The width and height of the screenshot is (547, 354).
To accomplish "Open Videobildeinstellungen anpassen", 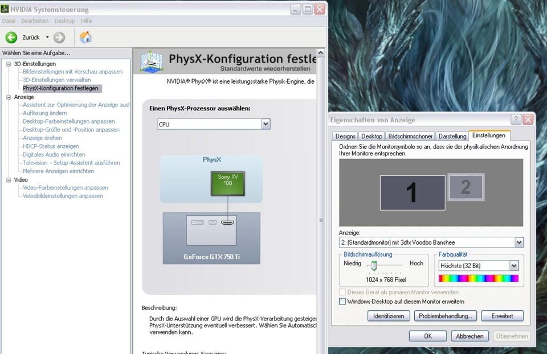I will (x=63, y=196).
